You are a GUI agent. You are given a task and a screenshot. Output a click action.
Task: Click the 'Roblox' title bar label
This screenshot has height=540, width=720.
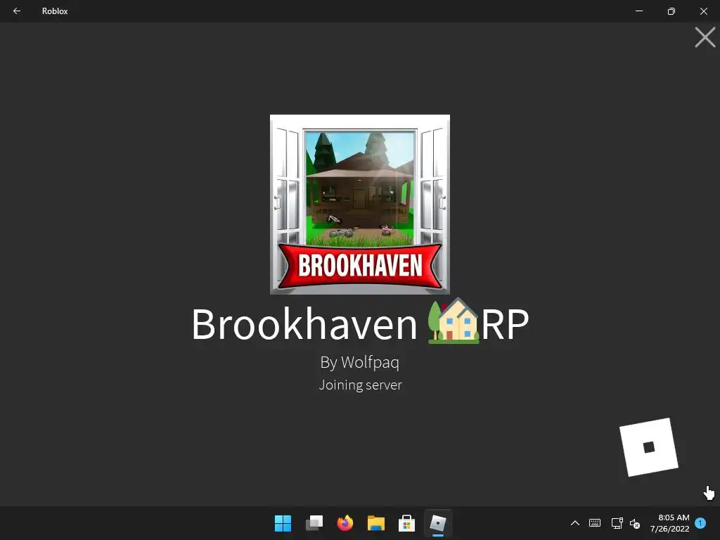point(55,11)
